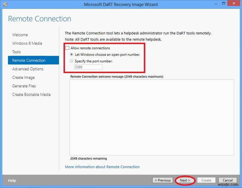This screenshot has width=242, height=188.
Task: Click the port number field showing 3388
Action: (88, 67)
